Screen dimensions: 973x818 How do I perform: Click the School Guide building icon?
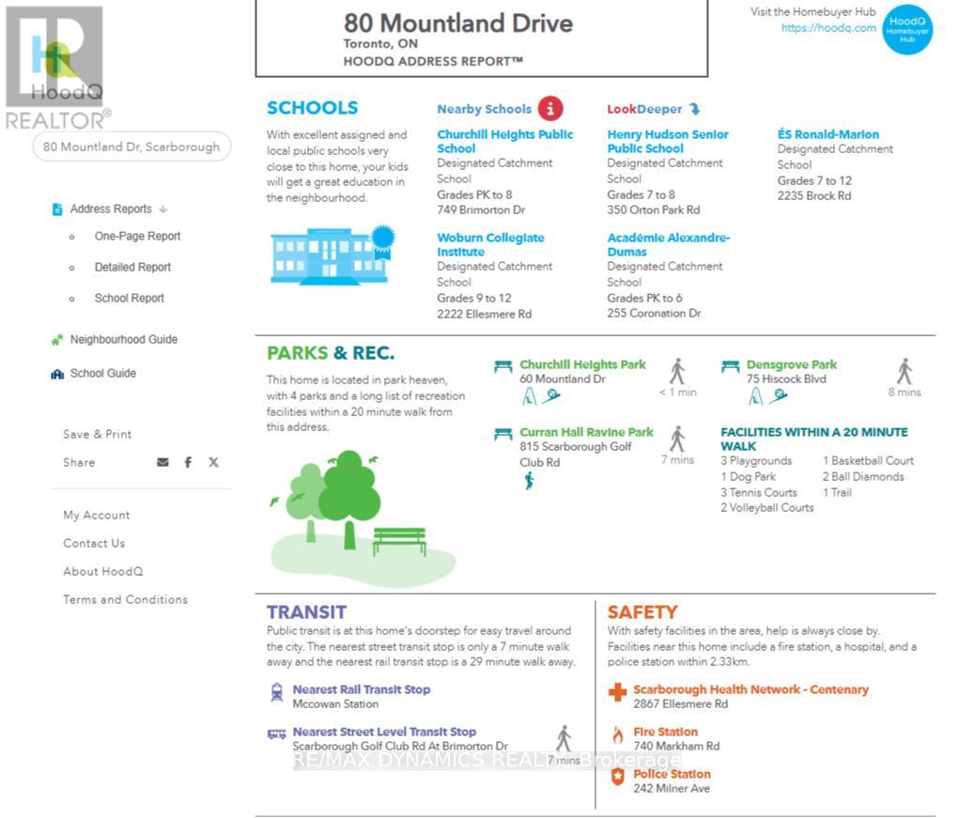click(x=57, y=374)
